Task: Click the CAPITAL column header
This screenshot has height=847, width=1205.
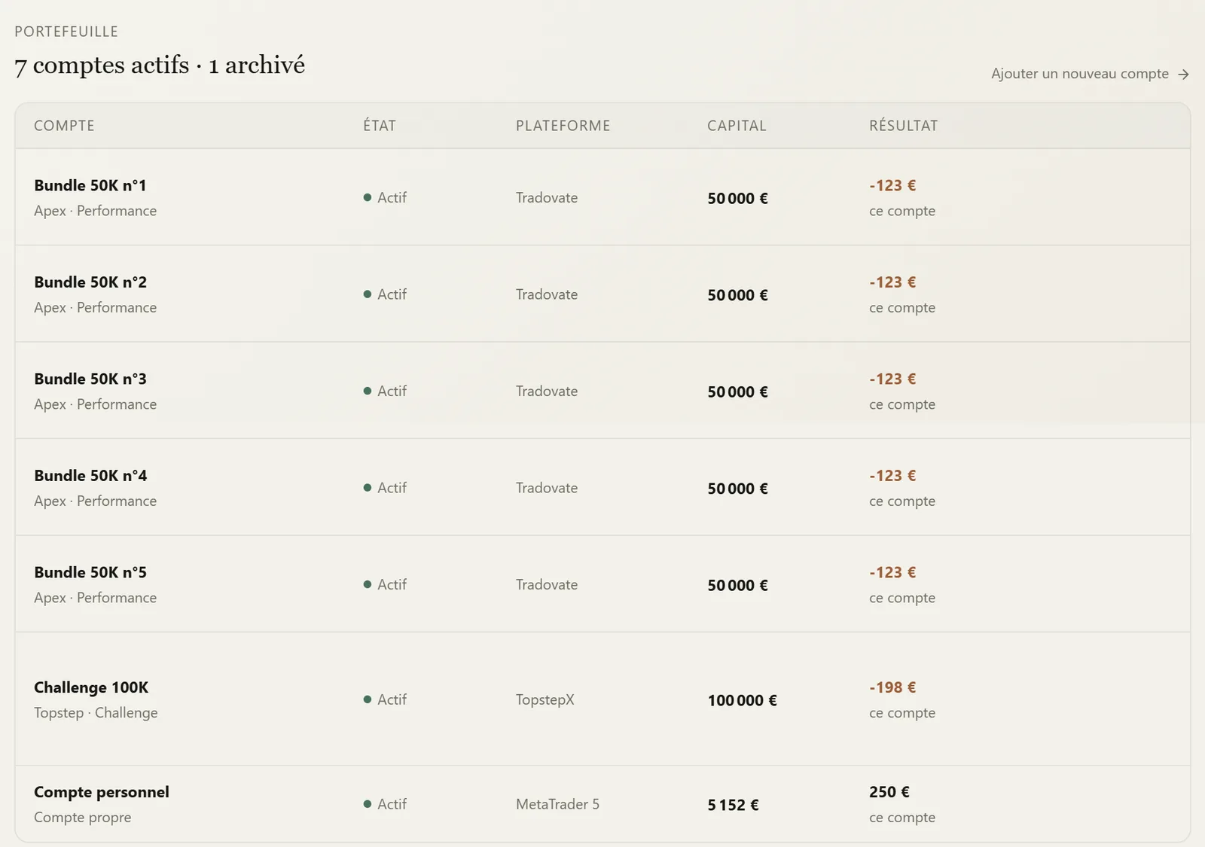Action: pos(737,126)
